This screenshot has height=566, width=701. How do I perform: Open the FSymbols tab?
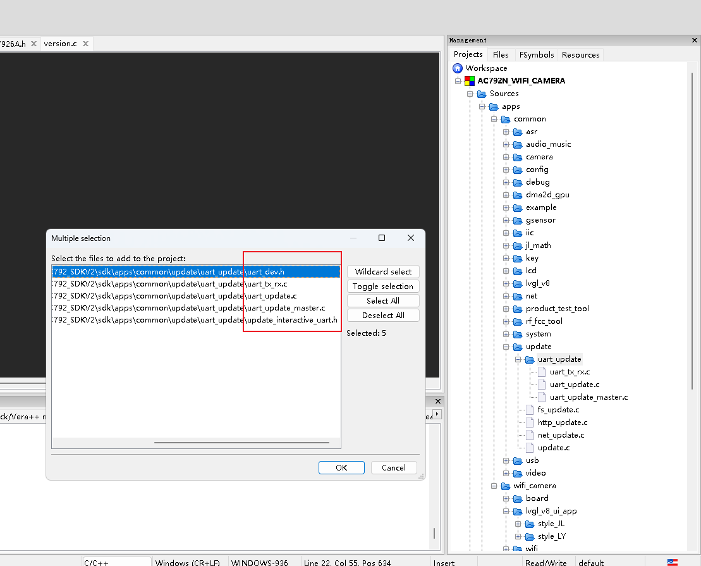pos(537,54)
